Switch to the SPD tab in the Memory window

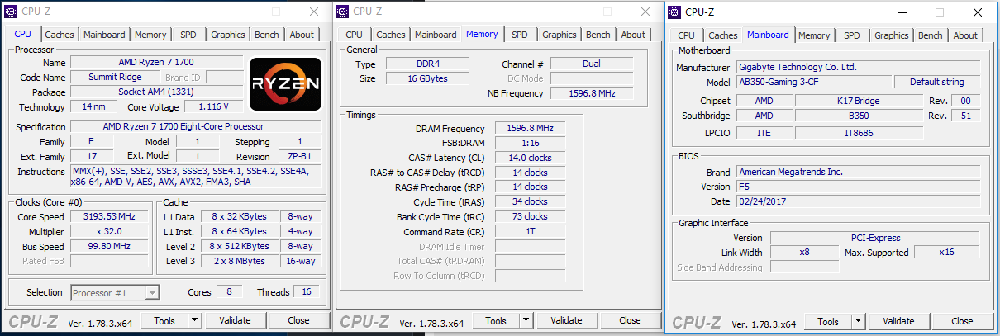point(520,35)
